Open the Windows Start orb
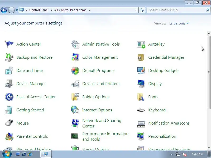 click(x=7, y=154)
